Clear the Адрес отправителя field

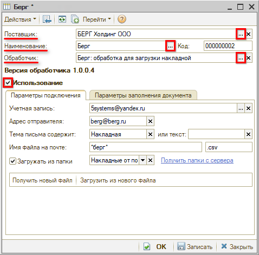[150, 121]
